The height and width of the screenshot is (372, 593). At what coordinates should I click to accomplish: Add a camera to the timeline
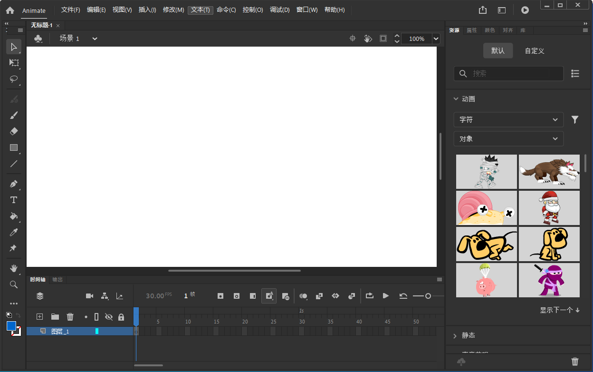tap(89, 295)
